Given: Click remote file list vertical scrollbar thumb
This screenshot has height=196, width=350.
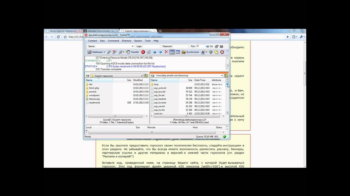Looking at the screenshot, I should coord(227,85).
